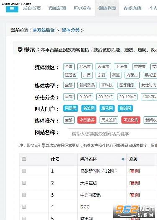Check the box for 亿欧新闻网 row

[x=24, y=171]
